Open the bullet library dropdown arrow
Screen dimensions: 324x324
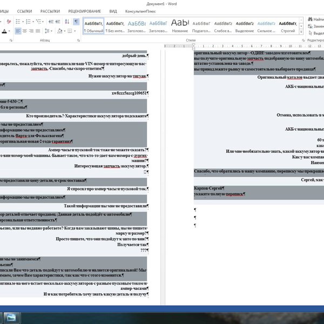tap(23, 22)
